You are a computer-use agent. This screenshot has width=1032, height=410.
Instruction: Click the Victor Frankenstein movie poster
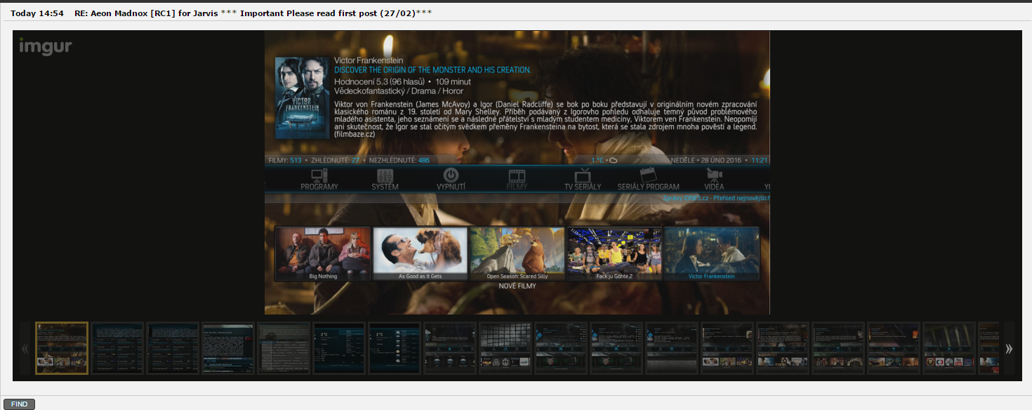tap(302, 97)
